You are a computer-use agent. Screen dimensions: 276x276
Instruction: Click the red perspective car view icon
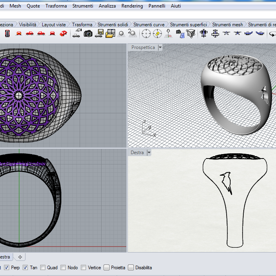coord(63,33)
